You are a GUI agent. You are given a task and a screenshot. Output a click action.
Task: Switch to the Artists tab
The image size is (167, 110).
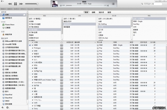click(x=101, y=12)
